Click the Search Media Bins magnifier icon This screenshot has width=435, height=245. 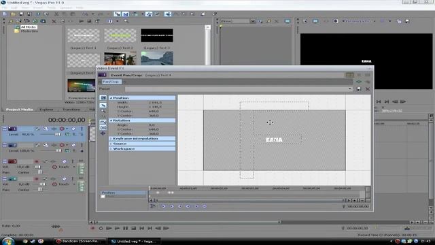126,21
